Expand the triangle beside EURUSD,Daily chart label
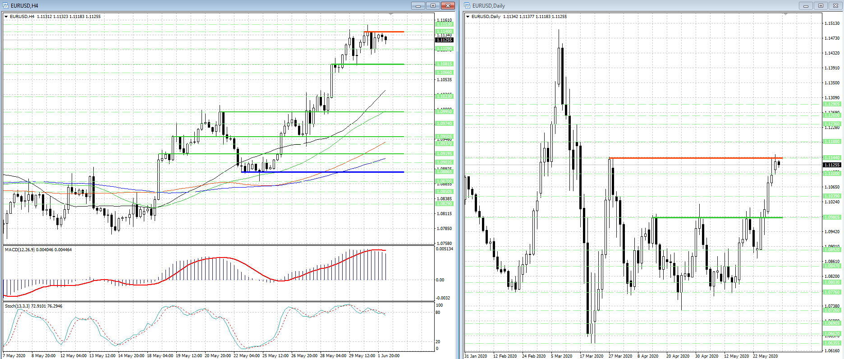The image size is (844, 359). (x=468, y=17)
